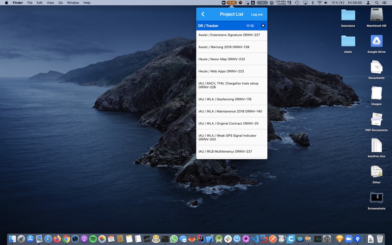Screen dimensions: 392x245
Task: Open Spotify from the Dock
Action: click(x=93, y=239)
